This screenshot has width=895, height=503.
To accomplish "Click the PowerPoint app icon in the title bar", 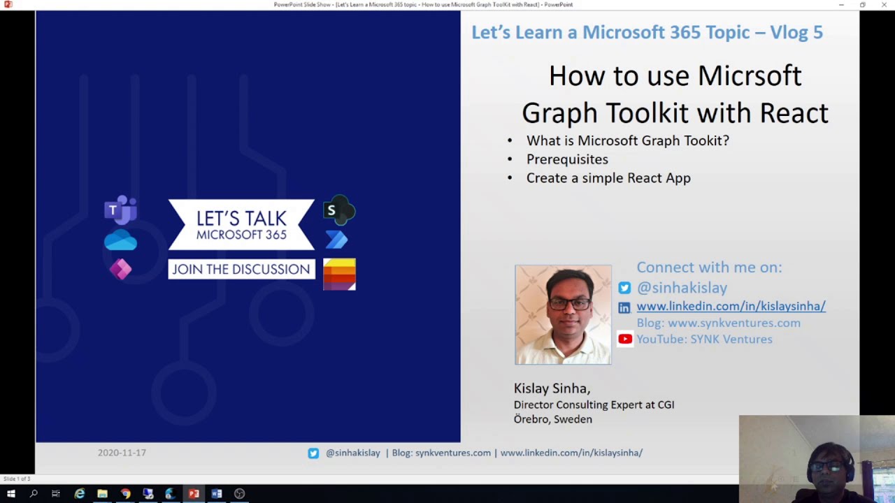I will click(x=8, y=4).
